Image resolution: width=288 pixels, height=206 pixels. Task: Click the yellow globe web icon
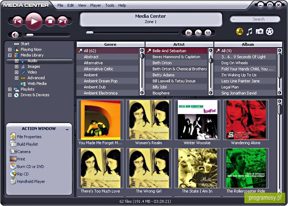click(240, 32)
